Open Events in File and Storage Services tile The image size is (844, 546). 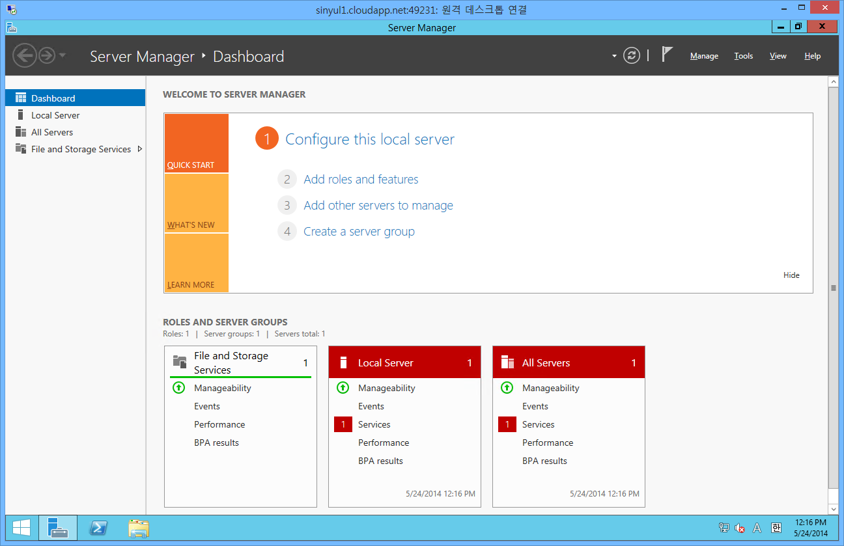click(x=207, y=406)
